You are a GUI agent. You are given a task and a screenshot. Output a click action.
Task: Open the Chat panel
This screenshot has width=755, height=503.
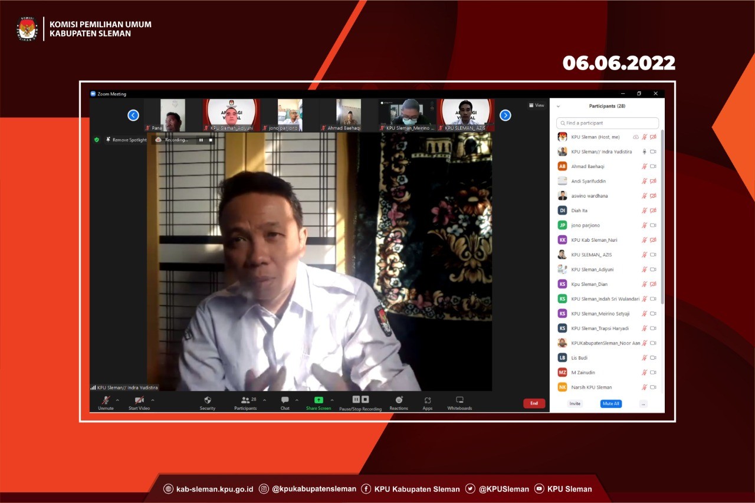tap(285, 400)
